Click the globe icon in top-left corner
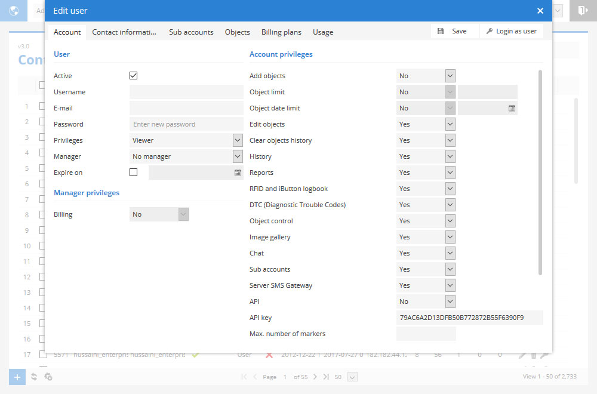597x394 pixels. click(x=13, y=11)
